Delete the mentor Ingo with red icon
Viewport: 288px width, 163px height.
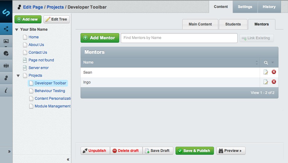coord(274,82)
